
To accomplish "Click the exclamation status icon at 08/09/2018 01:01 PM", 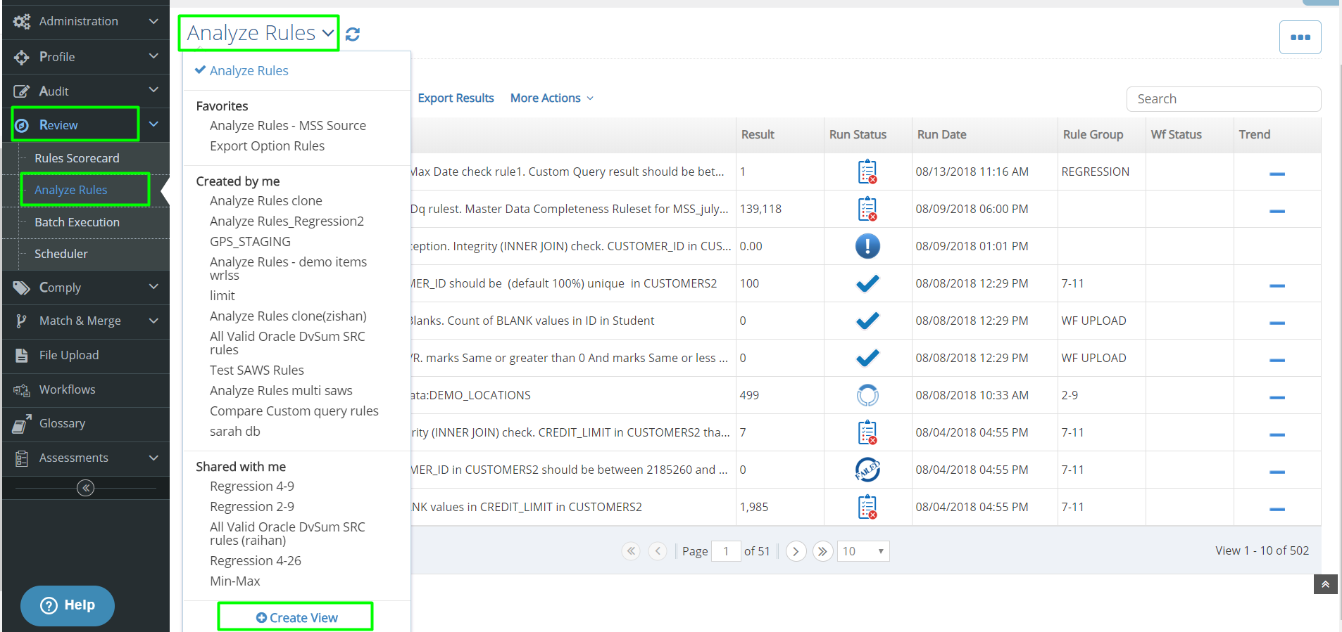I will tap(867, 246).
